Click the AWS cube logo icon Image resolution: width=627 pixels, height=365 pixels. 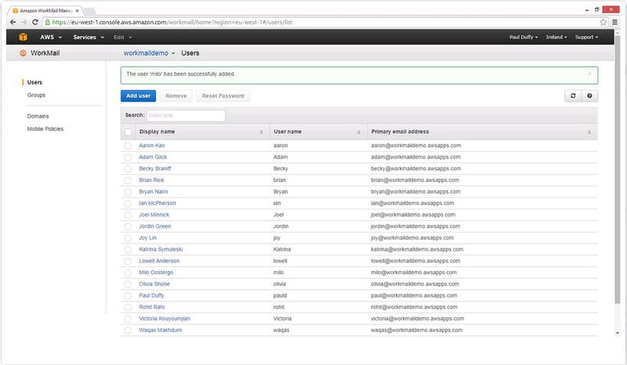point(24,37)
